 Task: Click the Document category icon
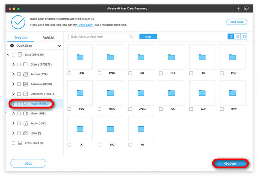[25, 94]
